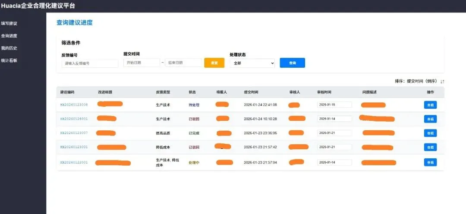
Task: Click 已驳回 status in HX20260123001 row
Action: tap(194, 147)
